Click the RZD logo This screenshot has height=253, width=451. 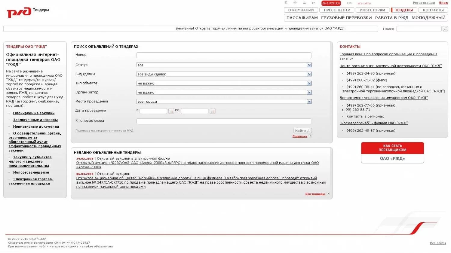pos(19,12)
